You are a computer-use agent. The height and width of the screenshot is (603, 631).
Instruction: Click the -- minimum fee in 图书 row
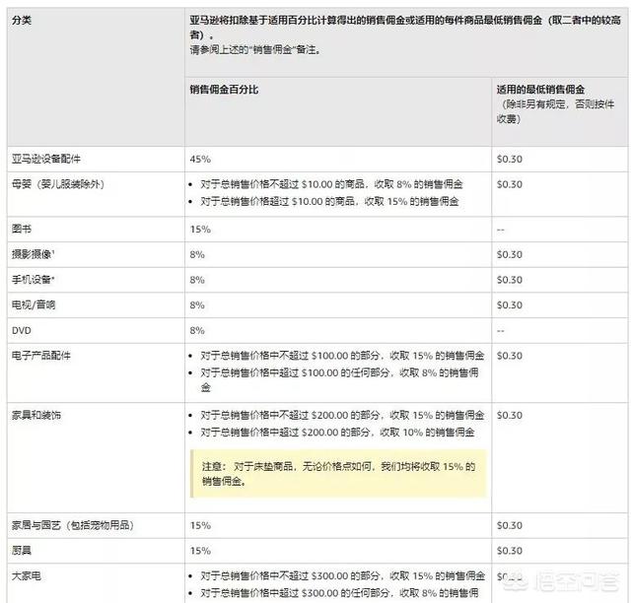pos(500,230)
